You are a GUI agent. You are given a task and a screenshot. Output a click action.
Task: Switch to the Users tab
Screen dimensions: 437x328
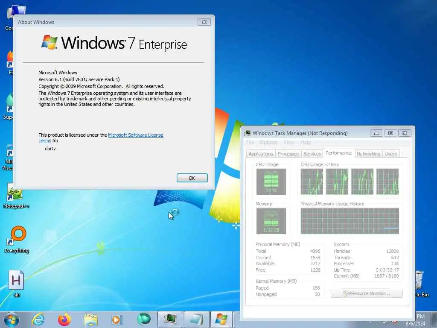coord(391,154)
